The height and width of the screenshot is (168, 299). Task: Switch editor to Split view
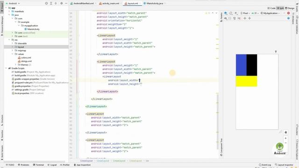pyautogui.click(x=280, y=8)
